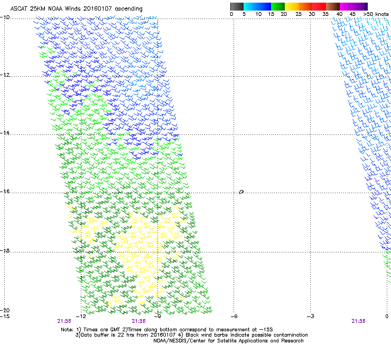391x344 pixels.
Task: Click the gray 0-5 knots color swatch
Action: [x=237, y=6]
